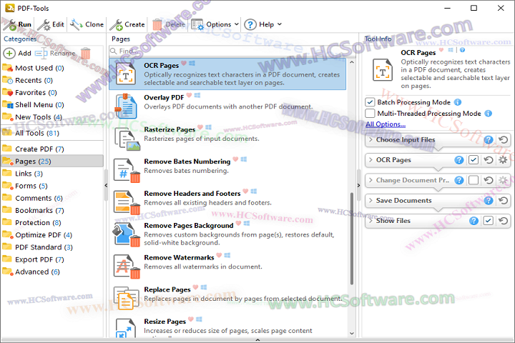Run the selected tool

[x=17, y=24]
